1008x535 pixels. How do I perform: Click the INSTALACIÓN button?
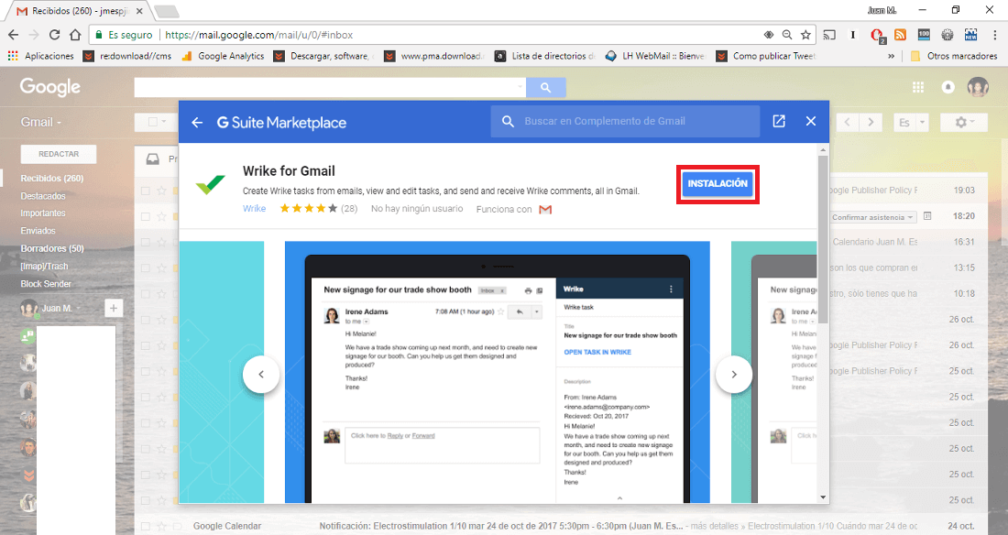point(718,184)
